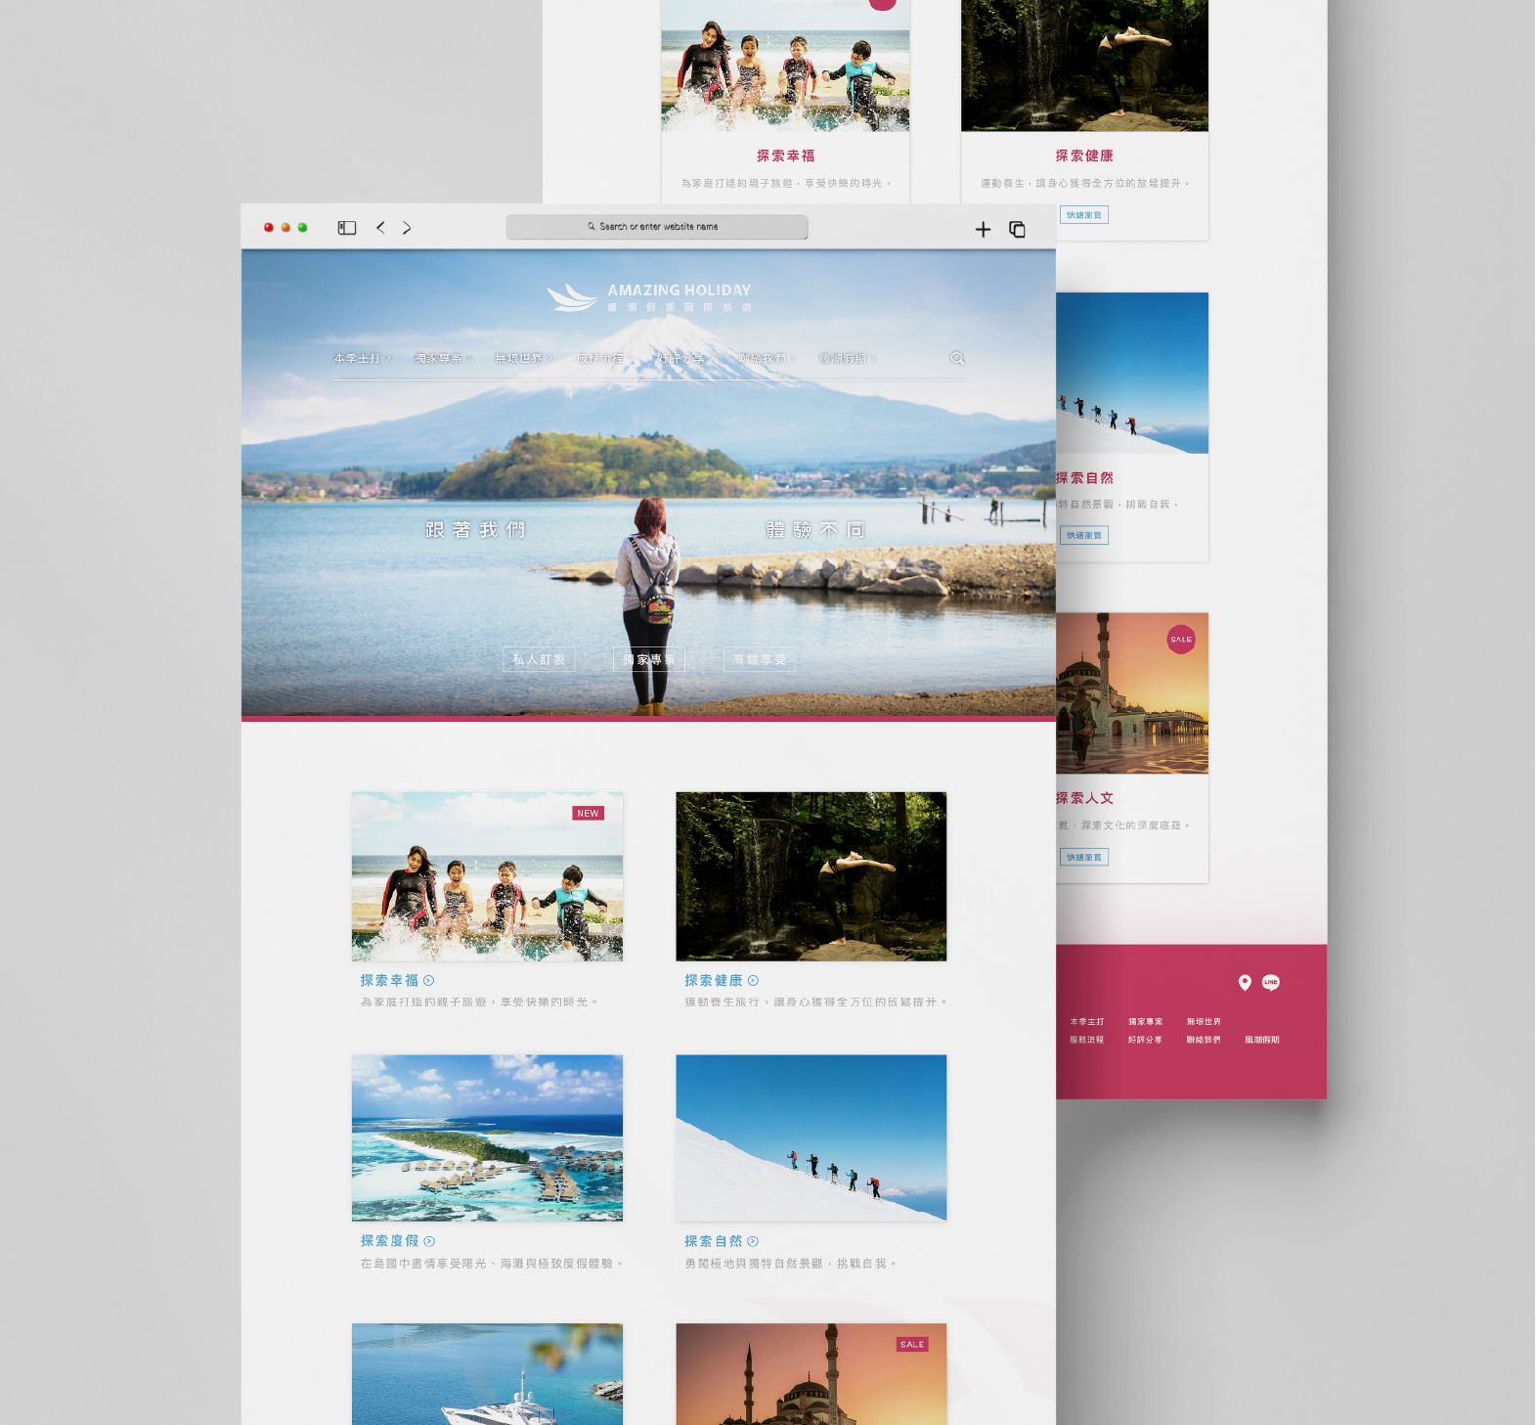Open 服務流程 in the footer menu
The image size is (1536, 1425).
coord(1086,1040)
